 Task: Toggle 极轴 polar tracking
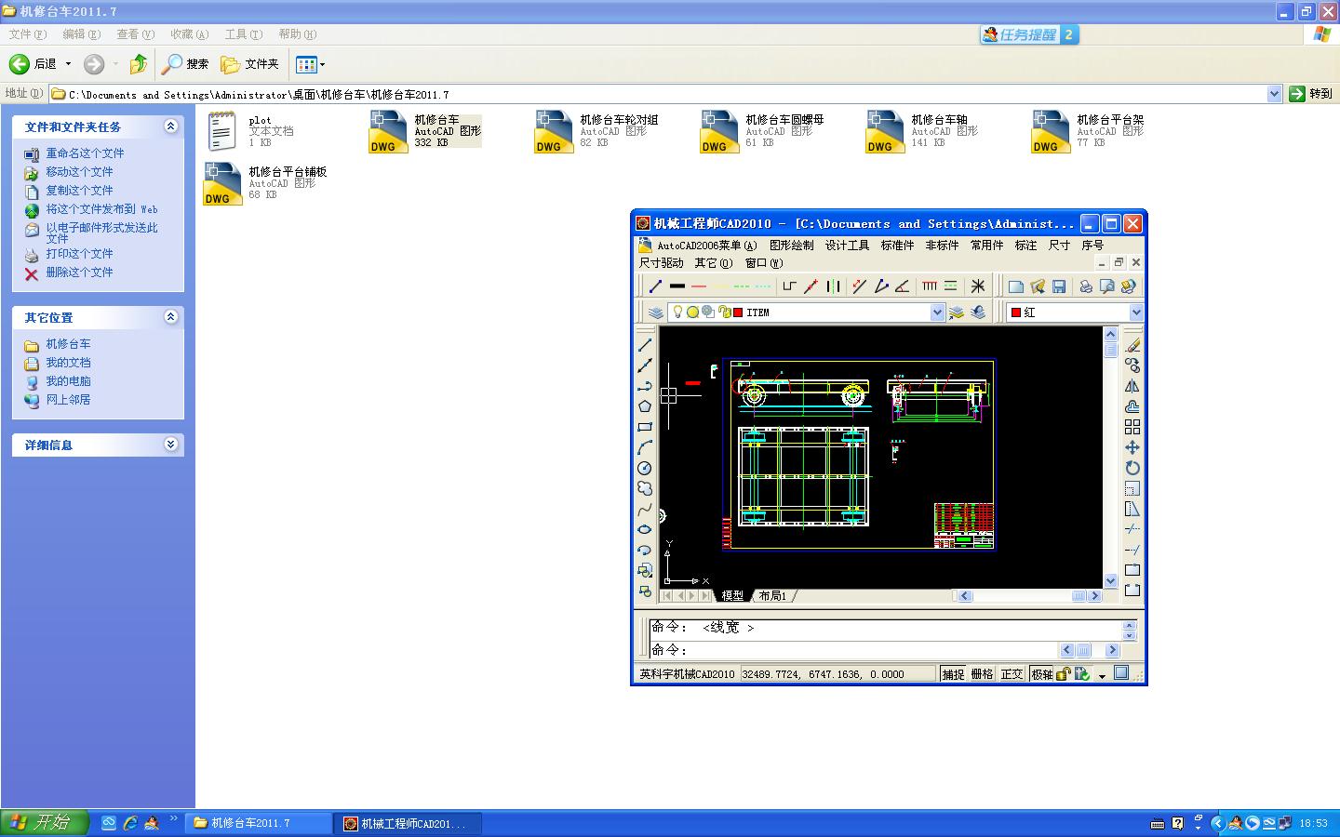[x=1041, y=674]
